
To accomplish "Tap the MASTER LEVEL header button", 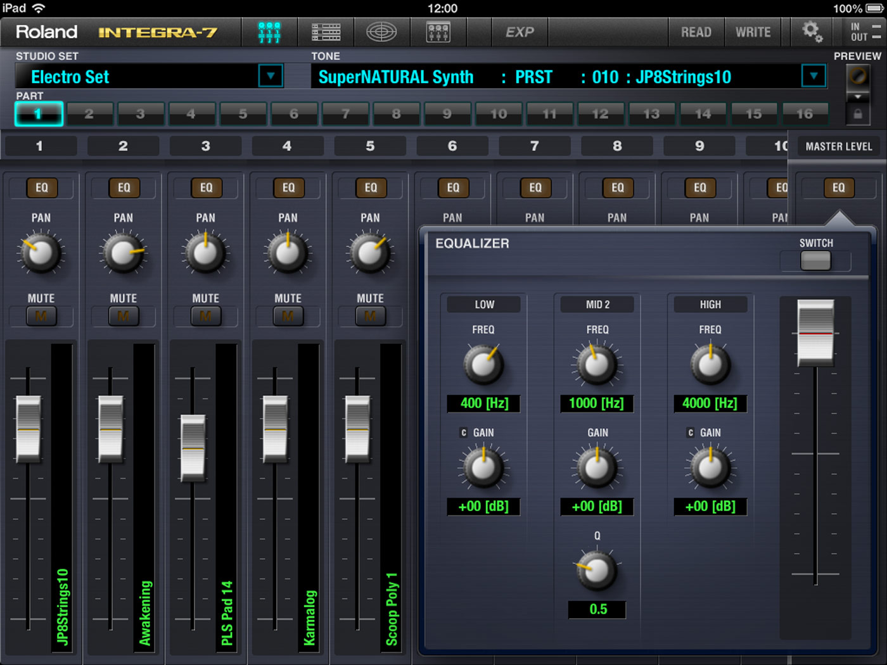I will pos(839,146).
